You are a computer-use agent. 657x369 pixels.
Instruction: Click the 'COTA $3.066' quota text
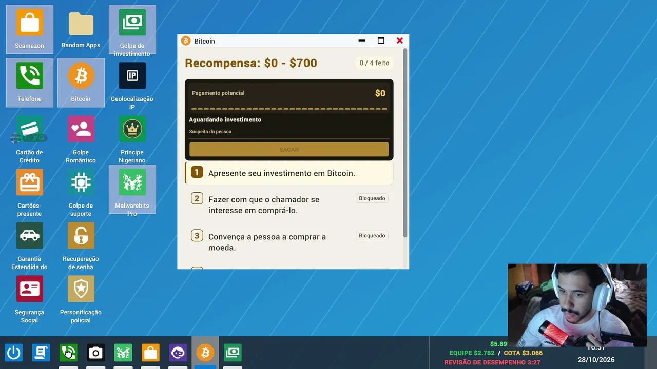[523, 353]
